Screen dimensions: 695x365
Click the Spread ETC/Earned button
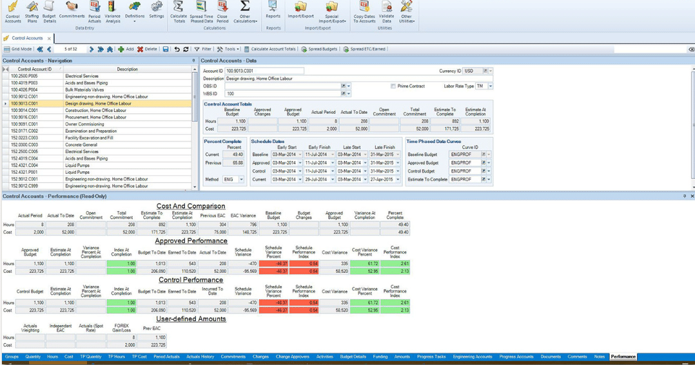pos(364,49)
